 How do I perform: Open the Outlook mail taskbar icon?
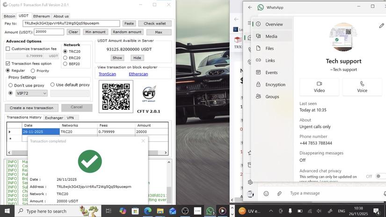173,211
